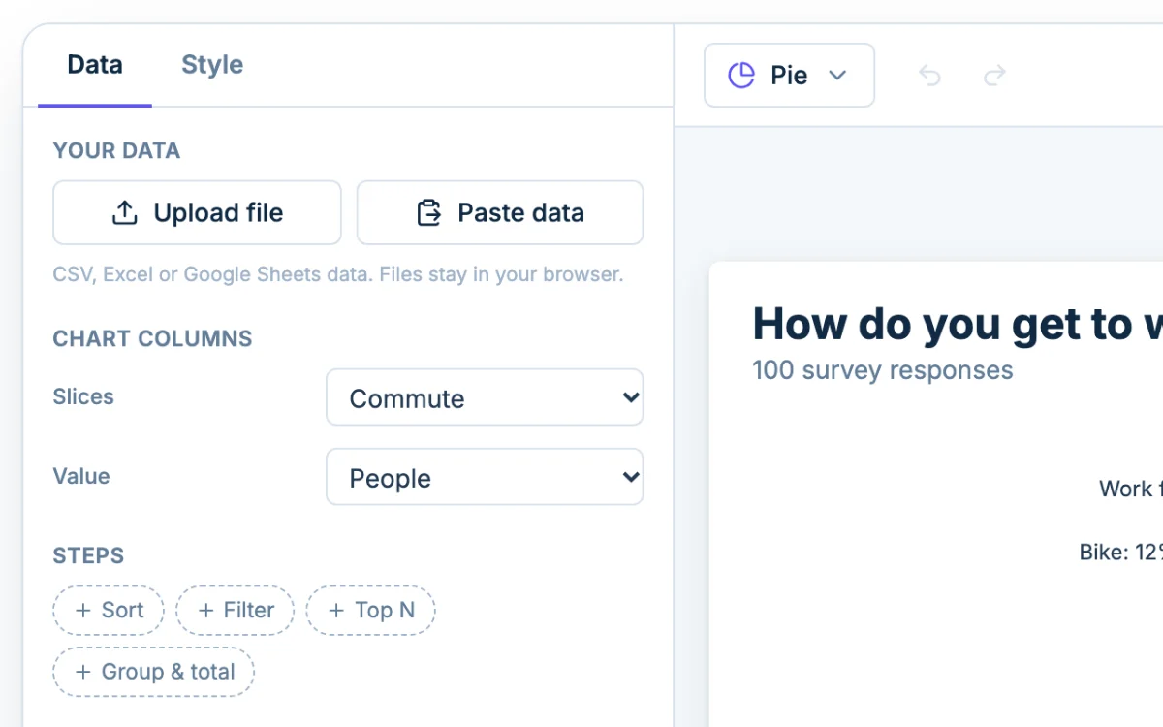Add a Sort step
This screenshot has height=727, width=1163.
[109, 610]
